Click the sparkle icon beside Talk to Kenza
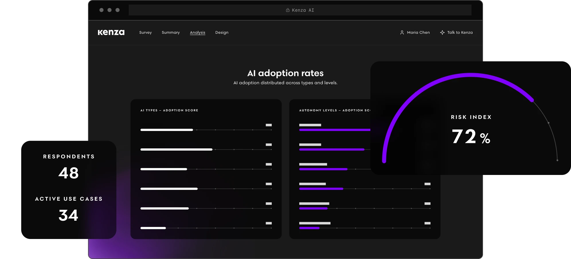The width and height of the screenshot is (571, 259). 442,33
